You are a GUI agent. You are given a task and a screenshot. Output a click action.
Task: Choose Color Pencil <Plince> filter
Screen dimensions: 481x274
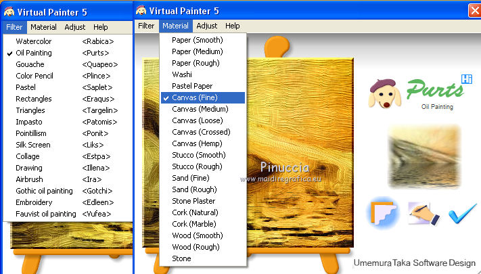[x=68, y=76]
